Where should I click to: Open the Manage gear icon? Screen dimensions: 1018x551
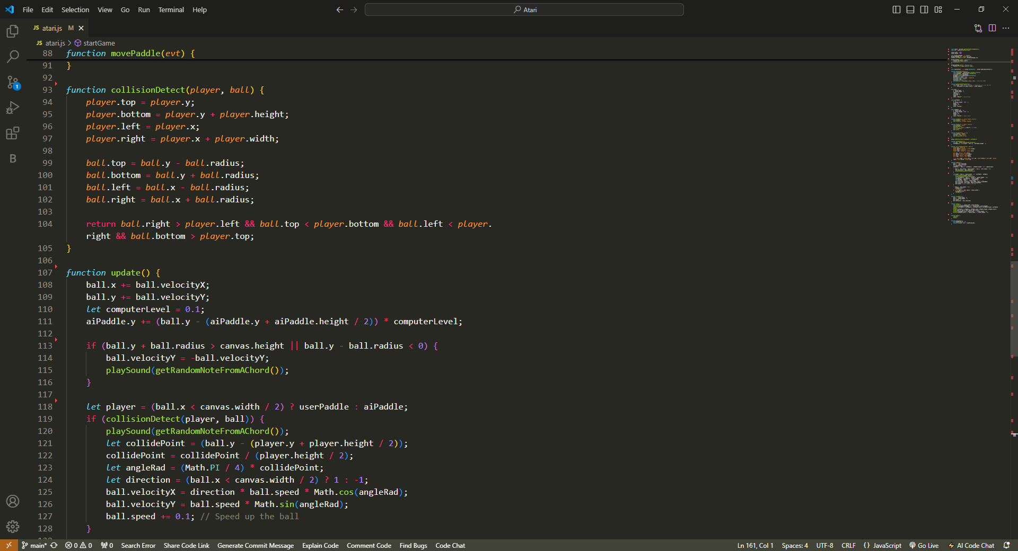[13, 527]
